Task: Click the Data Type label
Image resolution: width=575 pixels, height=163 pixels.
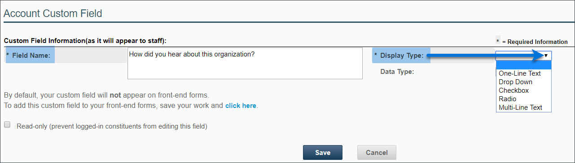Action: [x=397, y=71]
